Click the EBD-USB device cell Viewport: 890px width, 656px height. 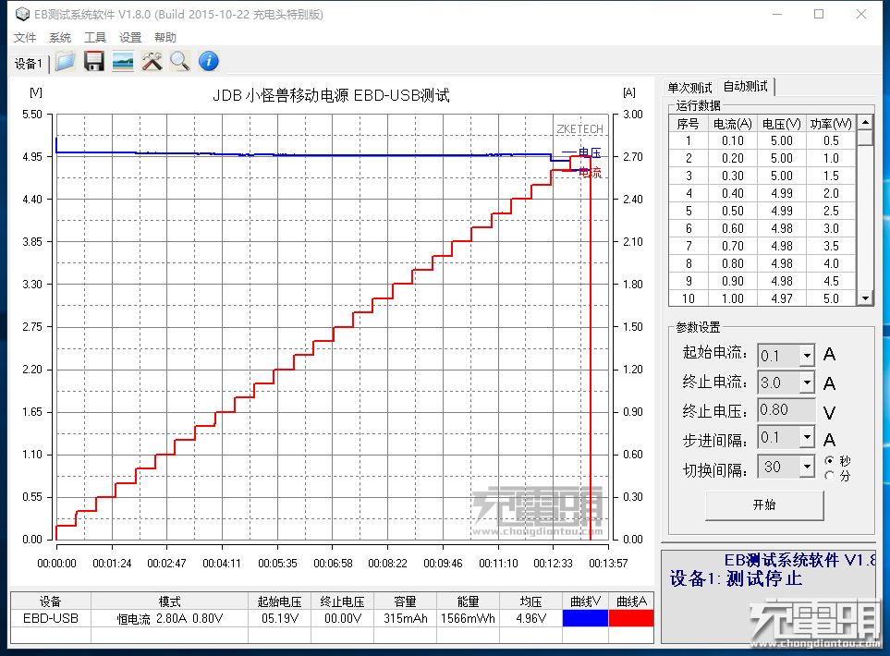[51, 618]
